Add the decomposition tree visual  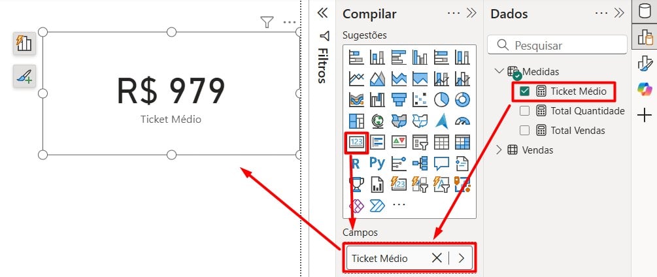pos(420,163)
